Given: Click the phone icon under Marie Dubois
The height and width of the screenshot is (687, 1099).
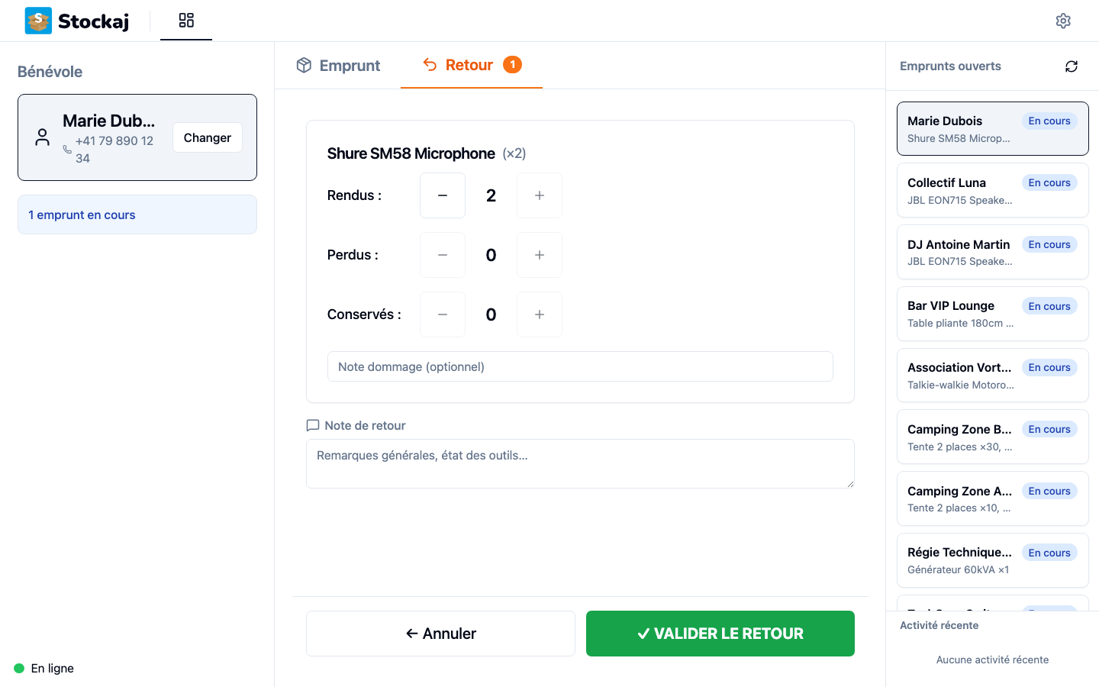Looking at the screenshot, I should (x=69, y=150).
